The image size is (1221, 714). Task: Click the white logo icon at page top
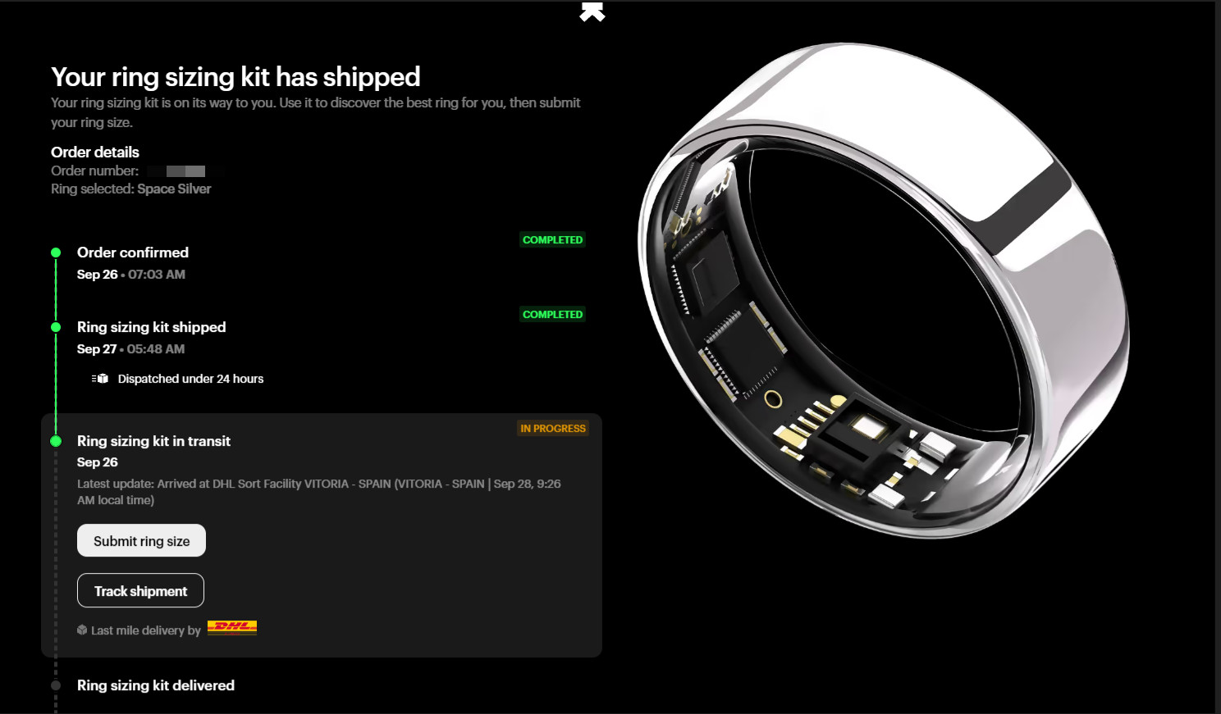[x=592, y=11]
